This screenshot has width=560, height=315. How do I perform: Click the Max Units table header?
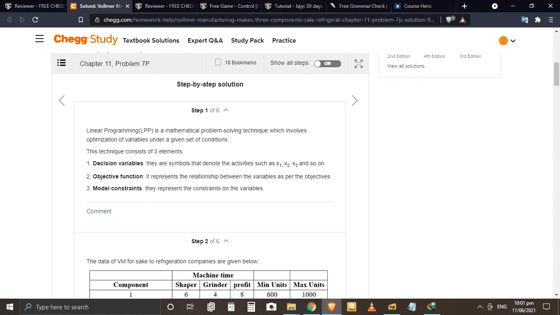coord(309,285)
